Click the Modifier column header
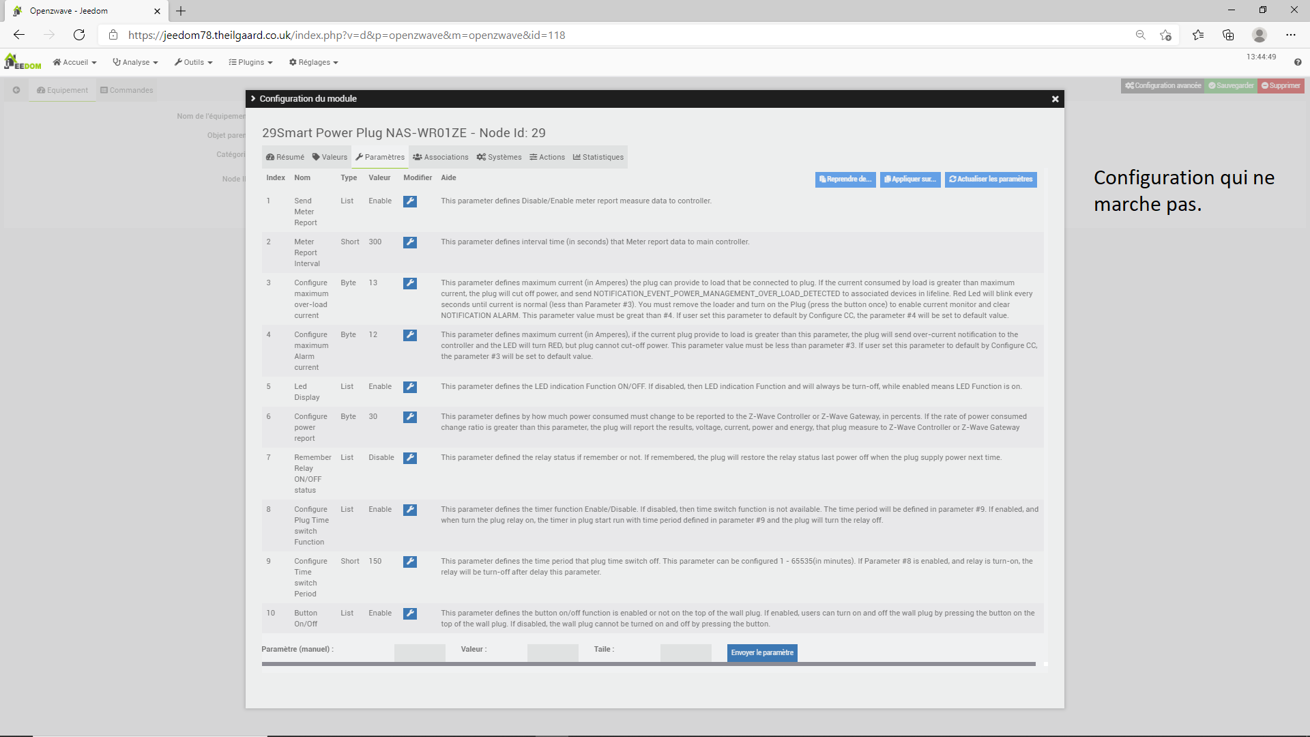1310x737 pixels. (x=418, y=177)
